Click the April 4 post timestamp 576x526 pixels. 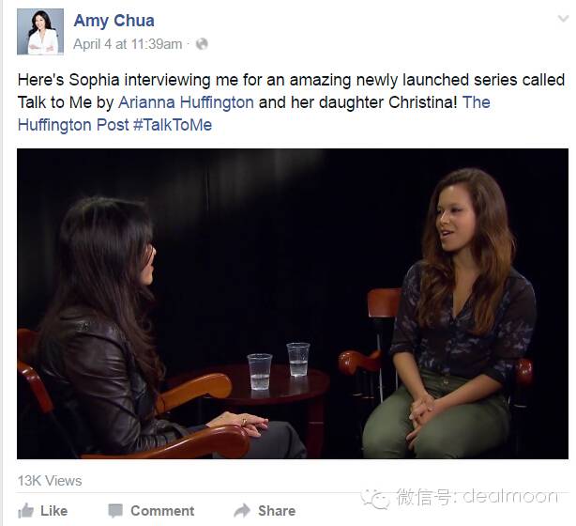(x=128, y=44)
